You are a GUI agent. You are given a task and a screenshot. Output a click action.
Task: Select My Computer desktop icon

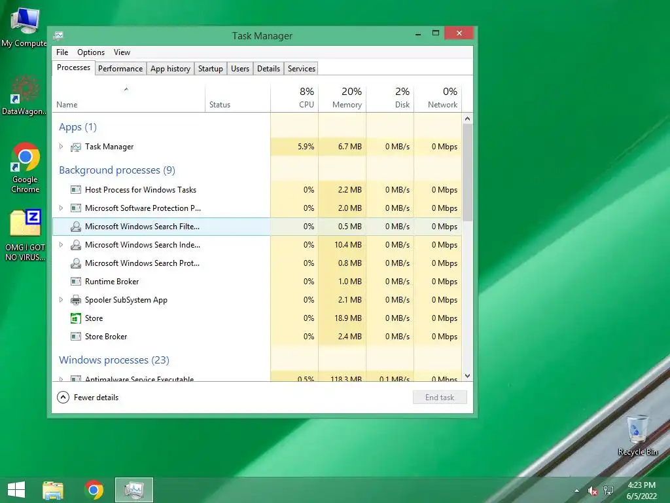tap(24, 26)
